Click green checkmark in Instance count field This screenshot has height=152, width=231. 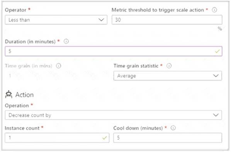coord(104,138)
